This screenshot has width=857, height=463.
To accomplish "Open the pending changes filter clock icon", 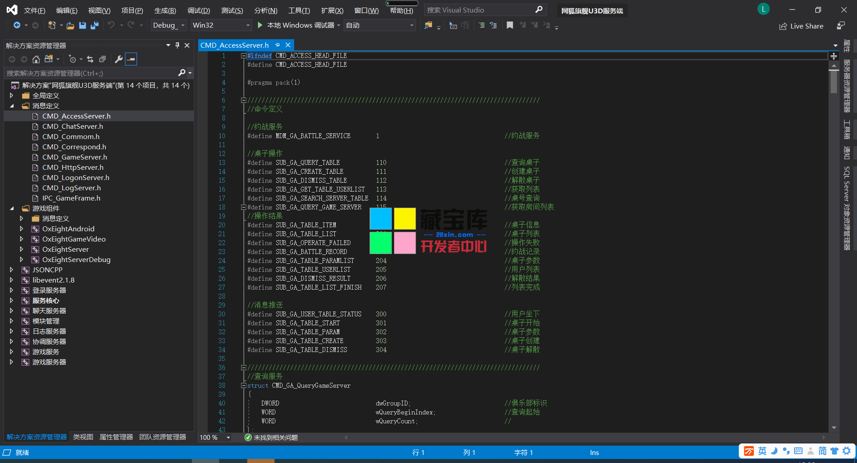I will pos(72,59).
